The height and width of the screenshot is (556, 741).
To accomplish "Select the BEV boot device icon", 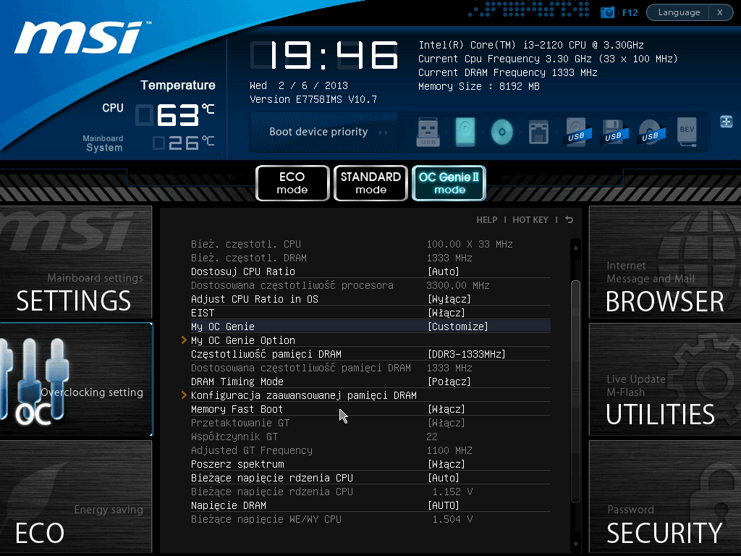I will pyautogui.click(x=687, y=132).
